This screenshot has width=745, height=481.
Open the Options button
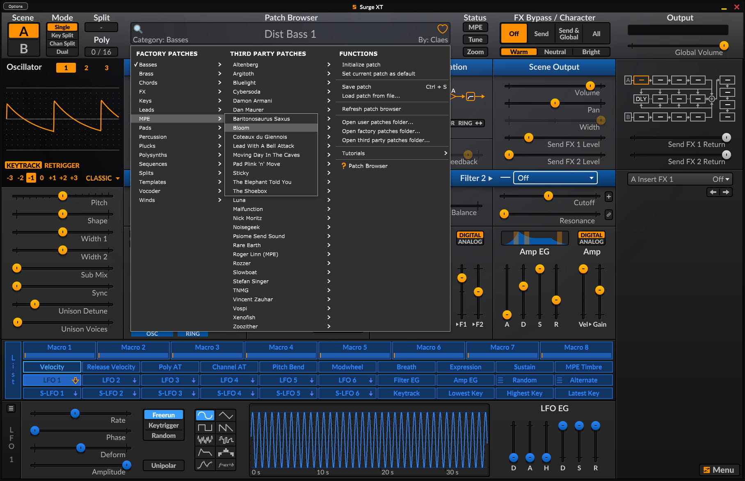[16, 6]
